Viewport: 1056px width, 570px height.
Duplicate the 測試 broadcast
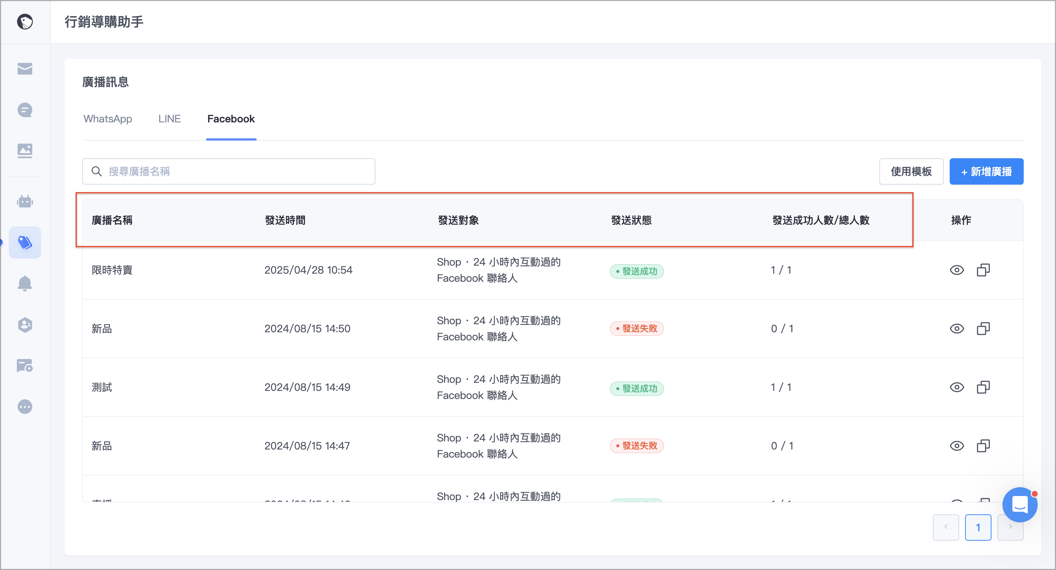pos(983,387)
